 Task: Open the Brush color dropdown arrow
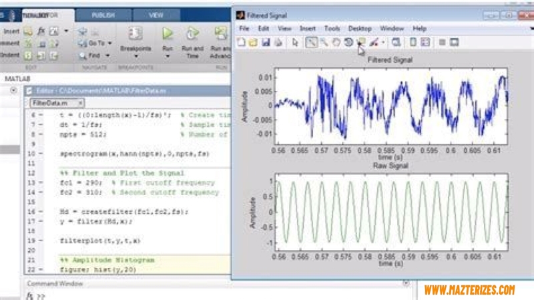pyautogui.click(x=383, y=43)
